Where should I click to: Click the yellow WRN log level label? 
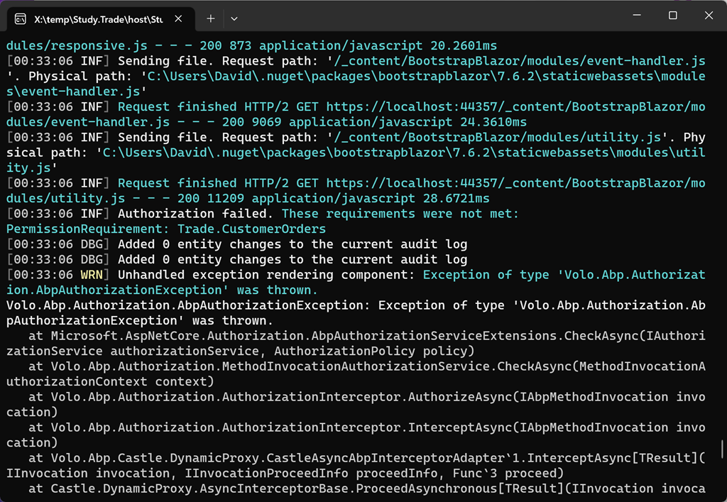pyautogui.click(x=91, y=275)
